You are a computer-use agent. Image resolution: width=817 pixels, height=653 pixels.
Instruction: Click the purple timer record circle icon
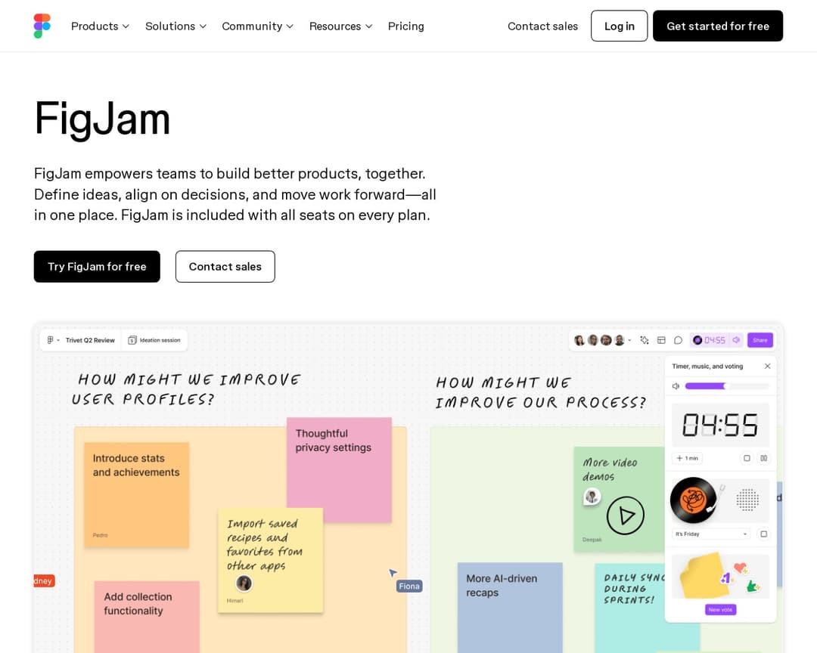(x=697, y=340)
